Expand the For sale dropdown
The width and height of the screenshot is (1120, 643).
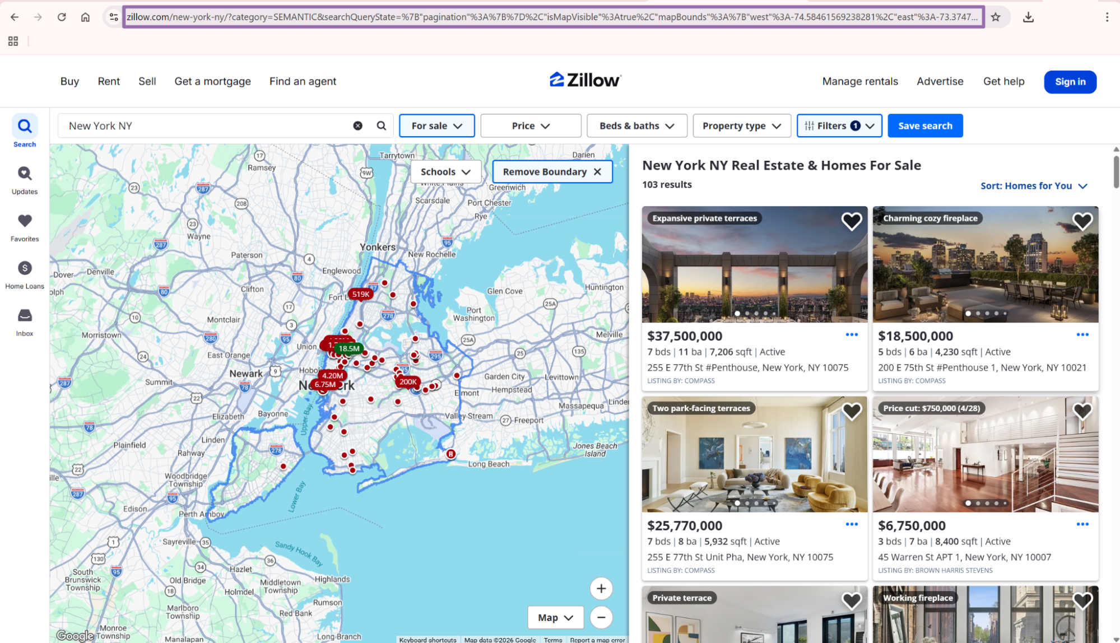pyautogui.click(x=437, y=126)
